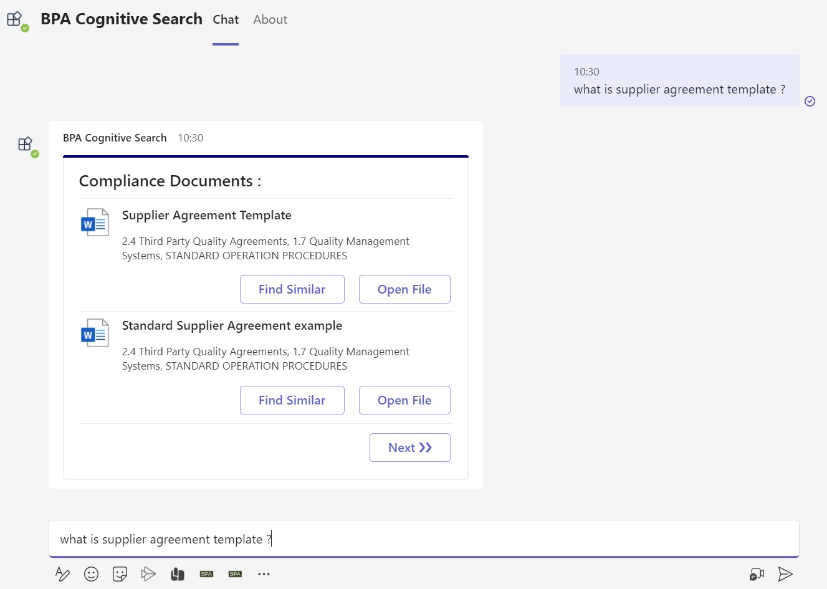This screenshot has height=589, width=827.
Task: Click the bot avatar beside the reply message
Action: tap(26, 145)
